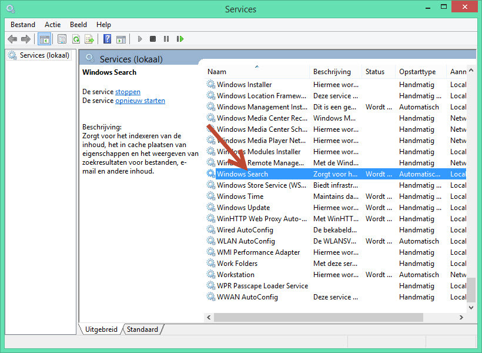Select Services (lokaal) in the left tree

click(39, 55)
